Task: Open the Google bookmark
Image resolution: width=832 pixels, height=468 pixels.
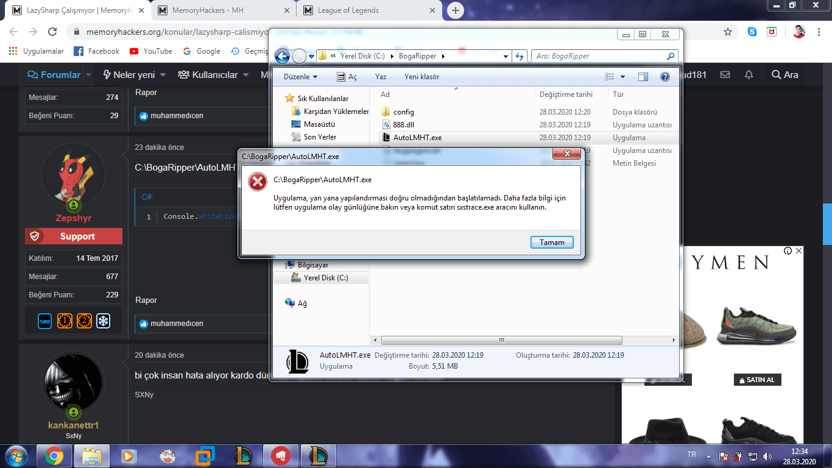Action: [x=201, y=51]
